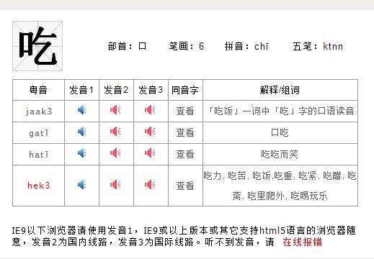Open 查看 homophones for hek3
Image resolution: width=374 pixels, height=259 pixels.
(185, 186)
